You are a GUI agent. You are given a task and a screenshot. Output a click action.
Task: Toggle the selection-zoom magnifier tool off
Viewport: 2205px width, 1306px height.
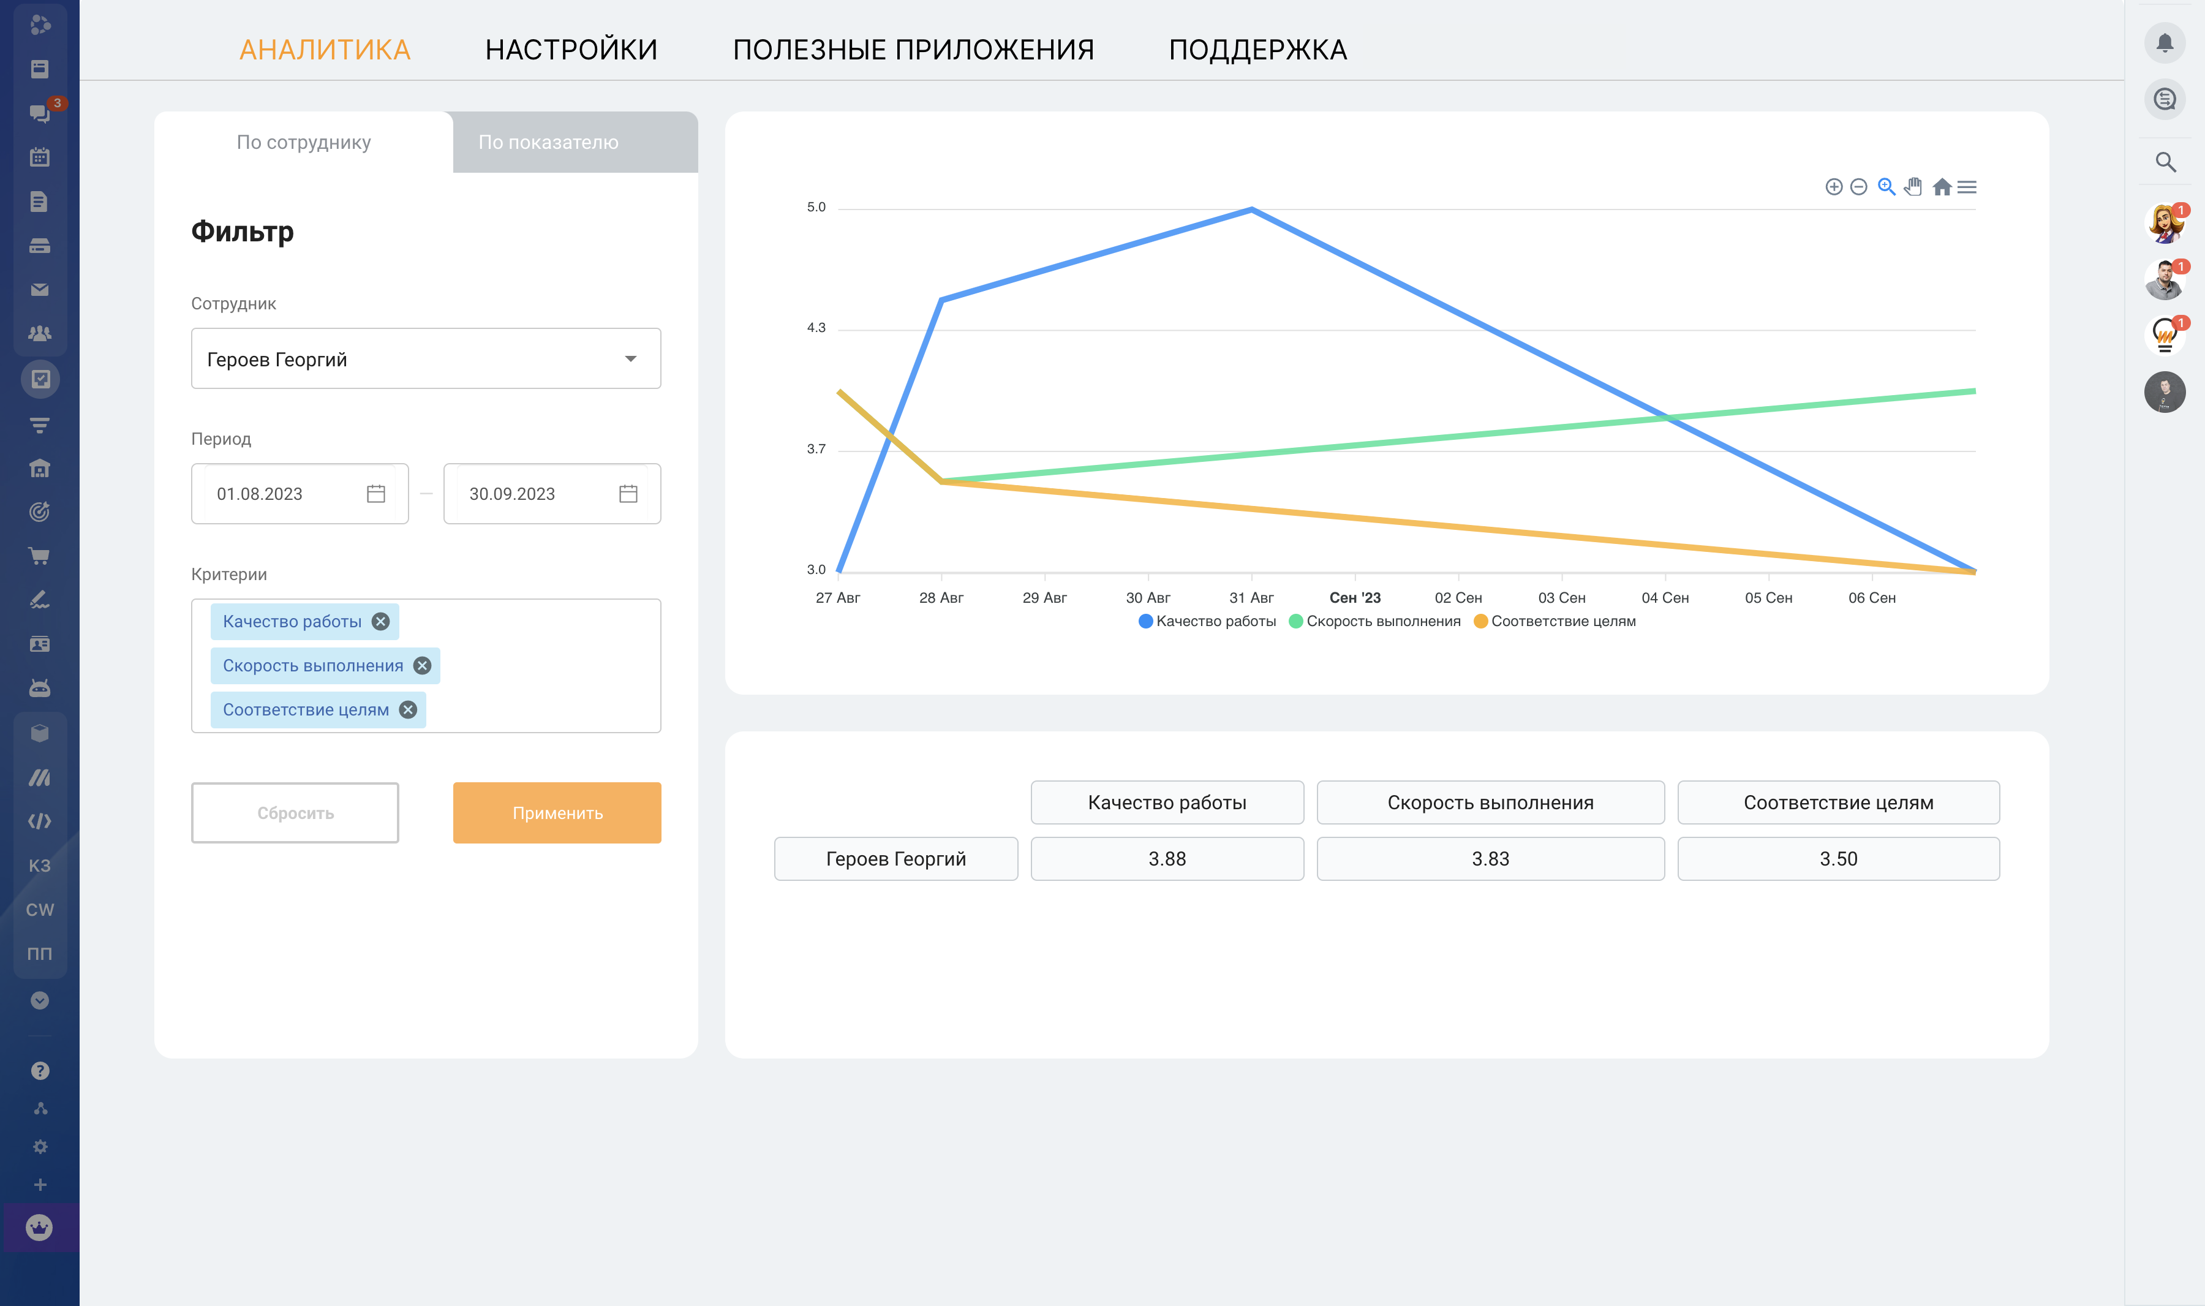pos(1886,187)
